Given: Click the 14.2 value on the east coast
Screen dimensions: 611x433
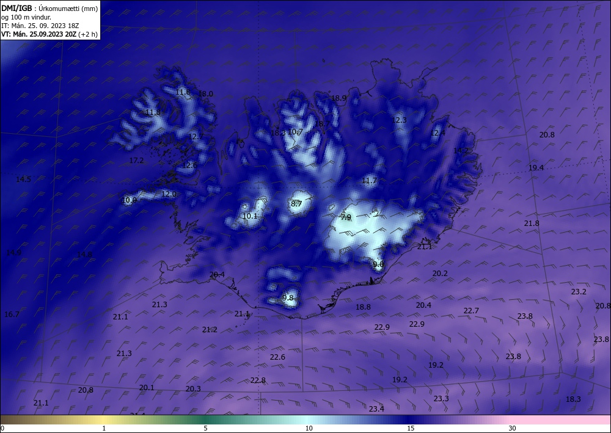Looking at the screenshot, I should [x=461, y=151].
